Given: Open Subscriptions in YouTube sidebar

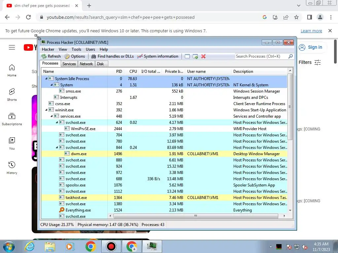Looking at the screenshot, I should click(12, 119).
